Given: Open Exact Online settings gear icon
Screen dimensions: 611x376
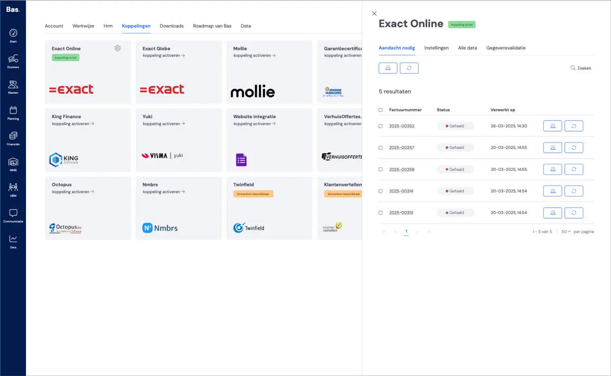Looking at the screenshot, I should 118,48.
